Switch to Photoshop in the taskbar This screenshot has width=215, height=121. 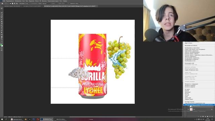pos(47,119)
